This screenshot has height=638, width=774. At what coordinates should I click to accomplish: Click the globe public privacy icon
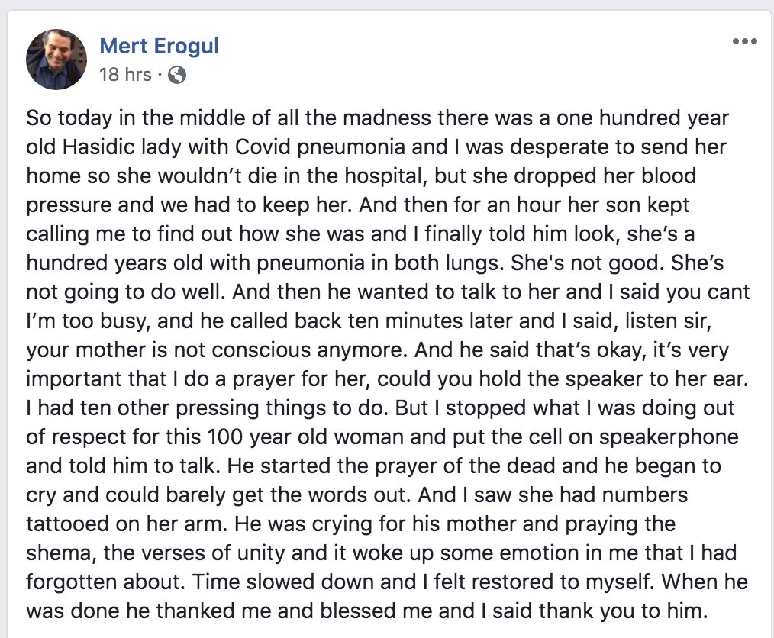coord(176,75)
